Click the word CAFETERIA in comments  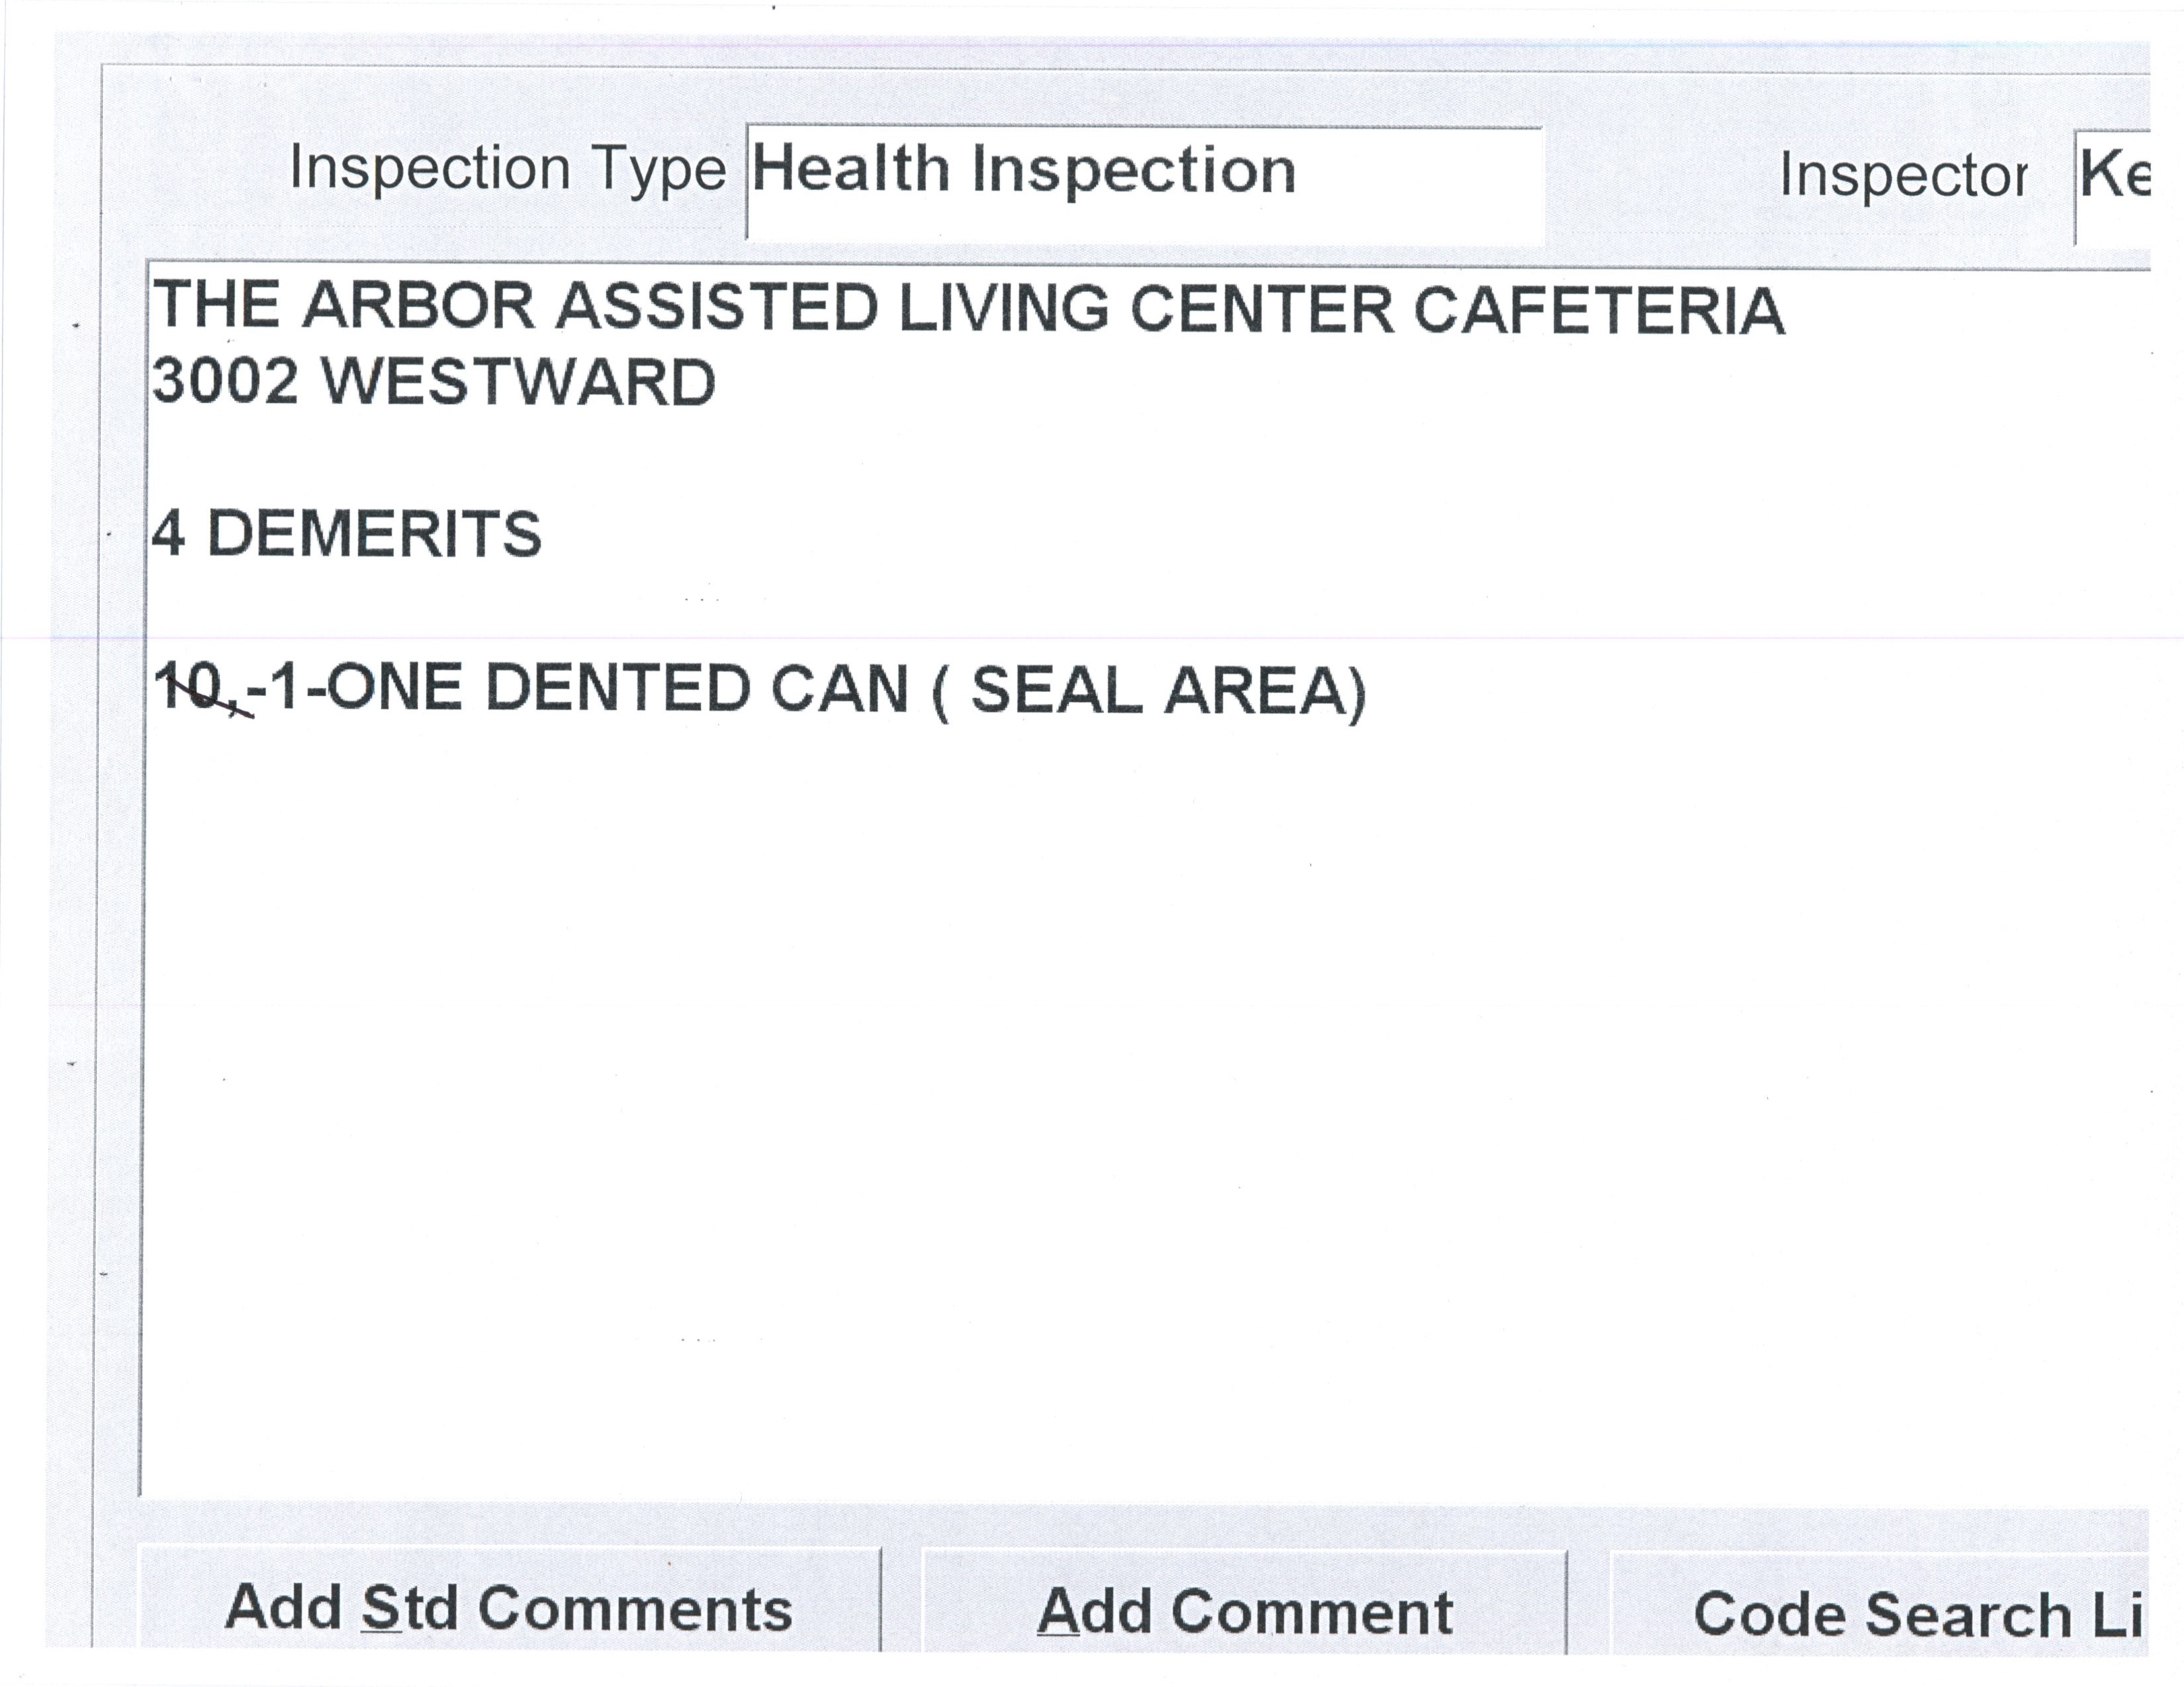[x=1598, y=310]
